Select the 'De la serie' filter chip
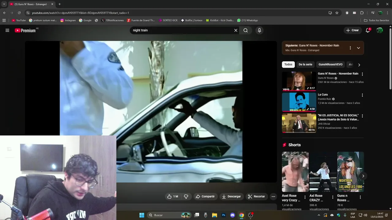The width and height of the screenshot is (392, 220). point(305,64)
